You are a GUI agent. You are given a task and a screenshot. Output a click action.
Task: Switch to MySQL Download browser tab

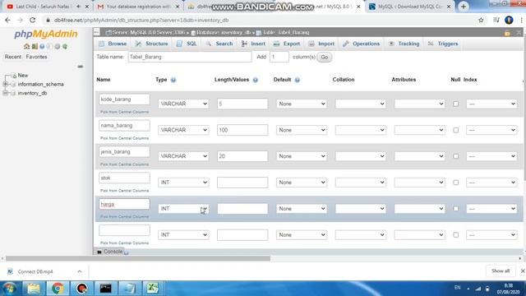[x=409, y=7]
